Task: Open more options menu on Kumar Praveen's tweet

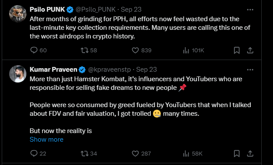Action: point(250,70)
